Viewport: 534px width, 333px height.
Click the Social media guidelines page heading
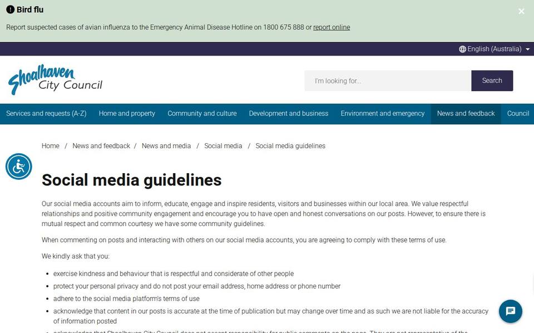tap(131, 180)
